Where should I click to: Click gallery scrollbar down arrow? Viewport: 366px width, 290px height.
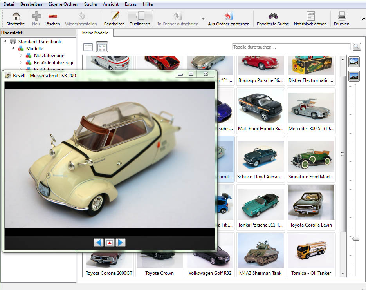point(343,273)
